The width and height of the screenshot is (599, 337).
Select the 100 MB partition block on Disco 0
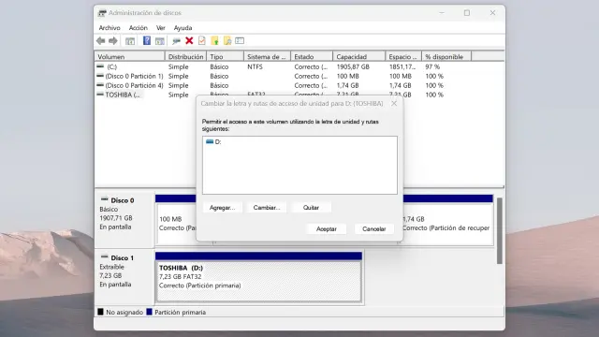pos(176,224)
